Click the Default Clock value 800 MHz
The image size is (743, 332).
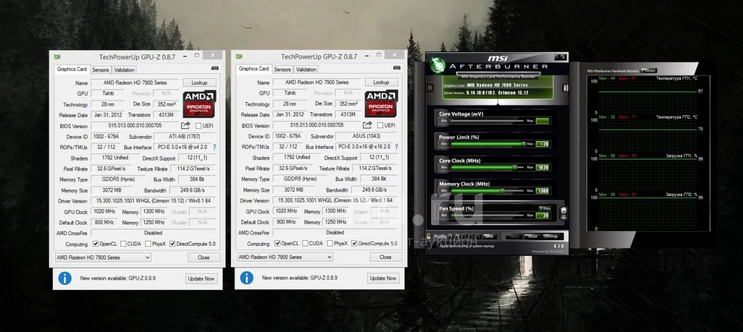103,222
